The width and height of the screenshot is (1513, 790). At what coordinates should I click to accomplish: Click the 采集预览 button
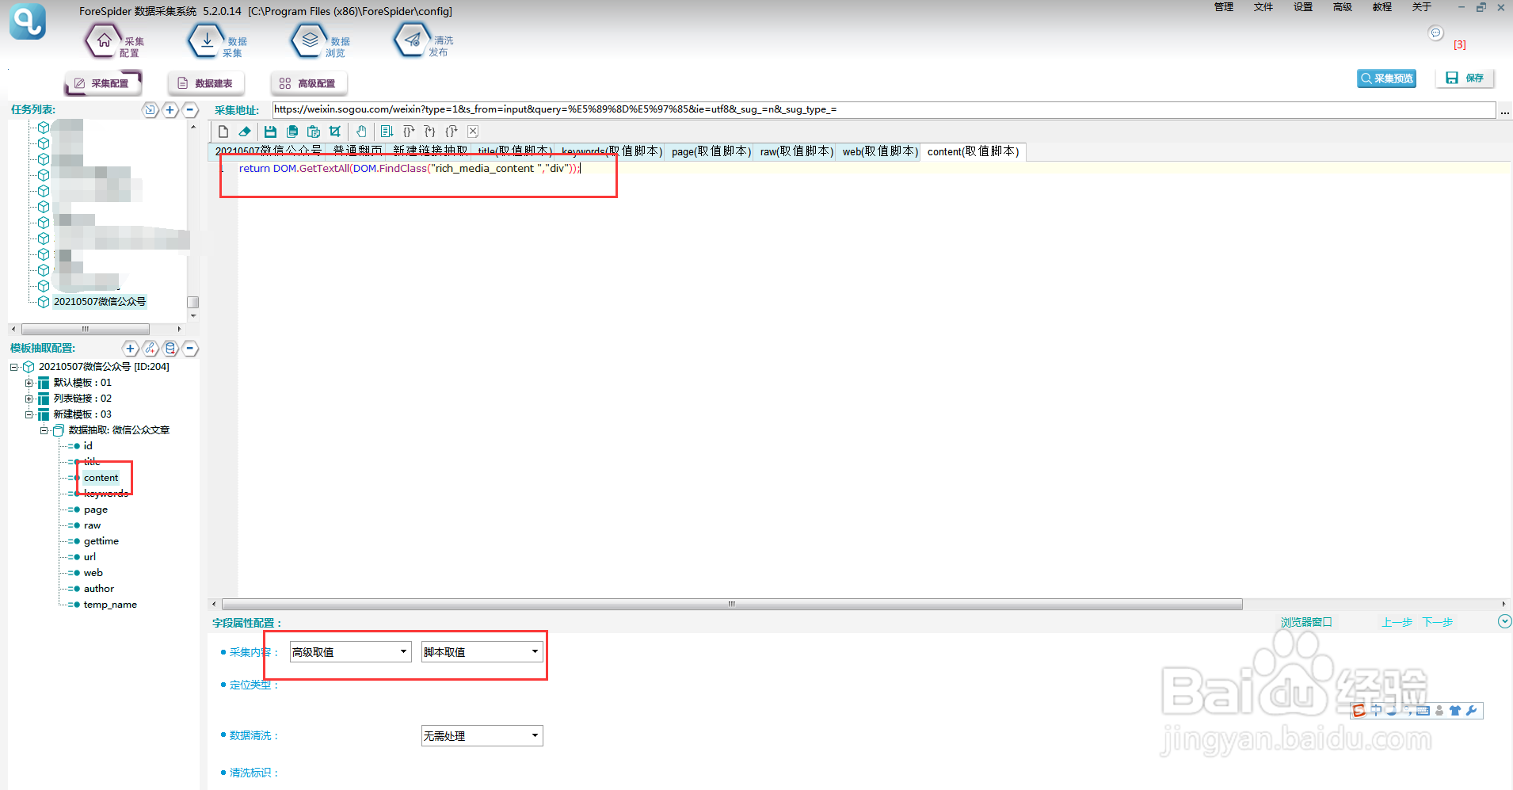(1386, 78)
